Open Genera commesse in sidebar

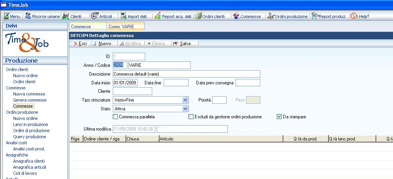click(30, 100)
